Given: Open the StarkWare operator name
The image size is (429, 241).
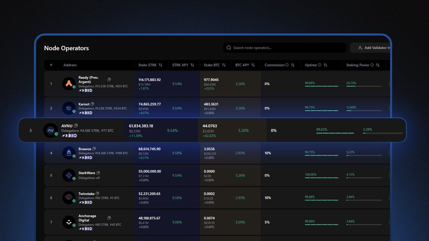Looking at the screenshot, I should [87, 173].
